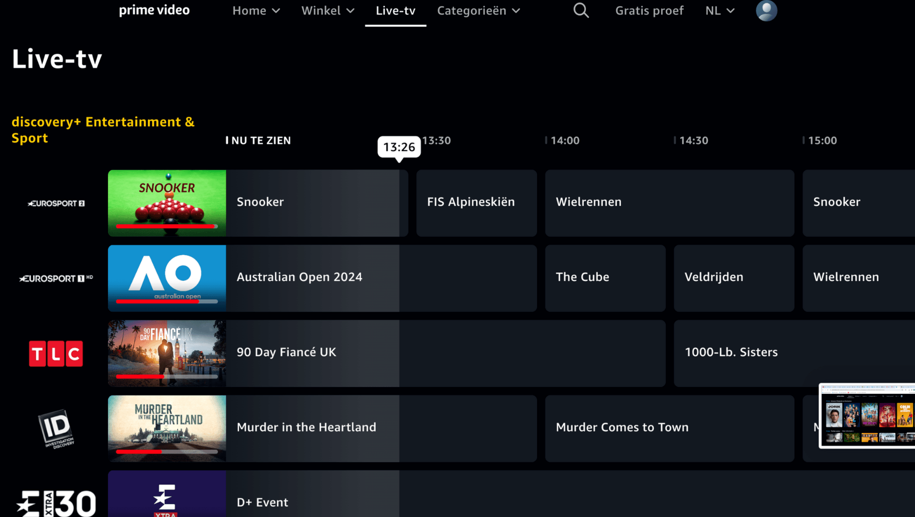Click the Gratis proef link
915x517 pixels.
click(x=649, y=11)
